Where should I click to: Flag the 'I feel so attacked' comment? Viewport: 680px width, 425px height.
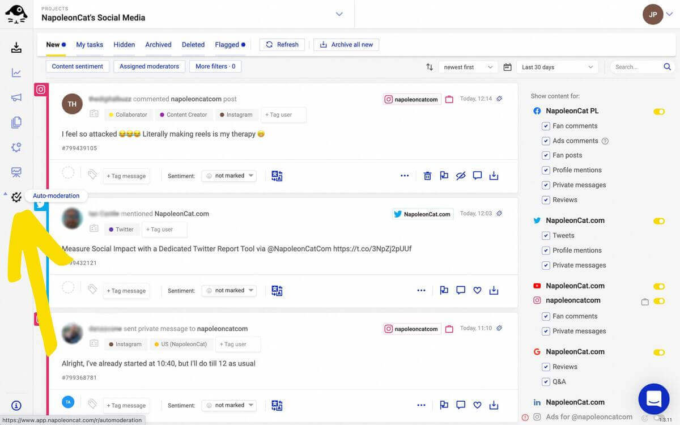tap(444, 176)
